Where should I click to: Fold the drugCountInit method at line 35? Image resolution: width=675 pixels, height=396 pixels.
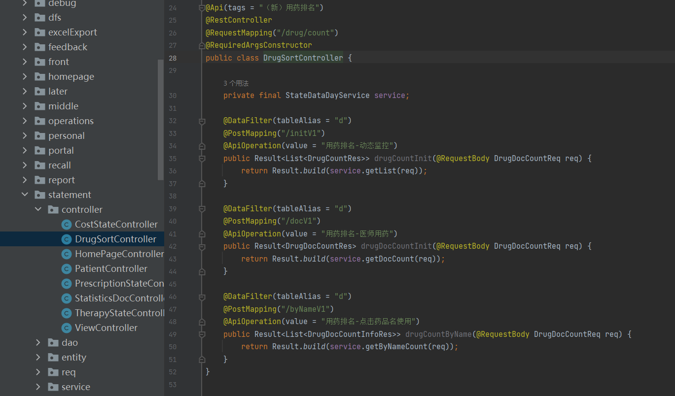point(202,159)
